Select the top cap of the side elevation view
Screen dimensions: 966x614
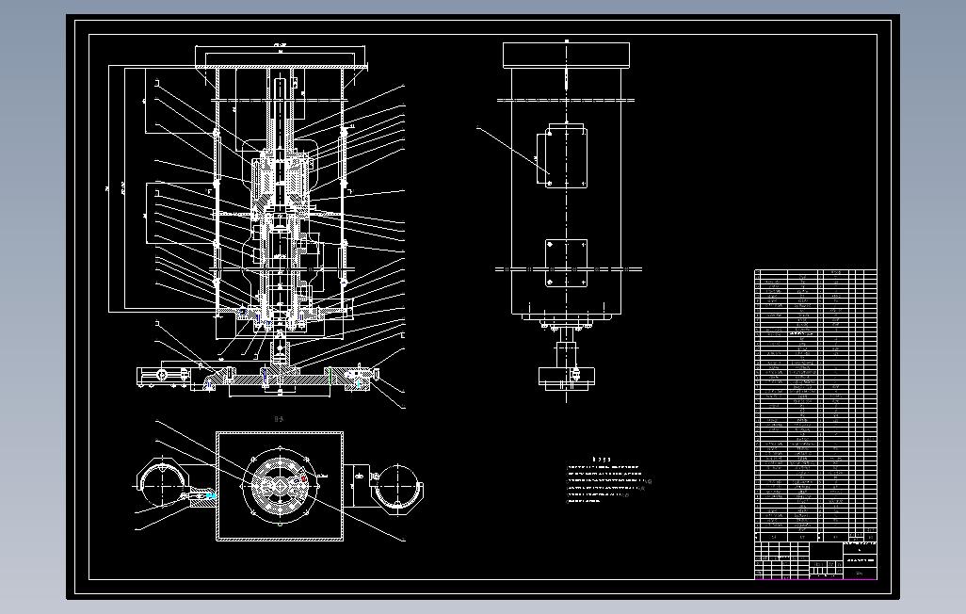pyautogui.click(x=566, y=55)
